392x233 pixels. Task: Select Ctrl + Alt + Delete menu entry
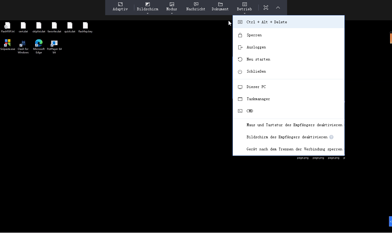click(266, 22)
